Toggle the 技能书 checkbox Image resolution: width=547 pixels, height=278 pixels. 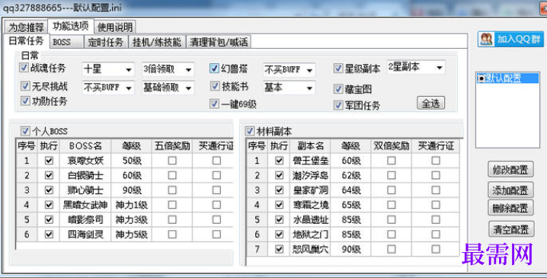click(215, 86)
